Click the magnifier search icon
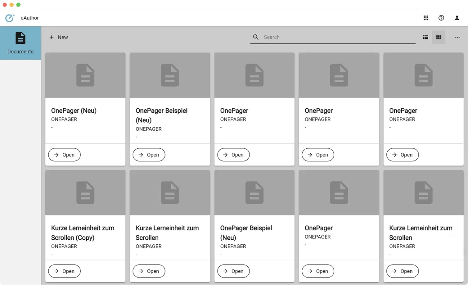 click(256, 37)
